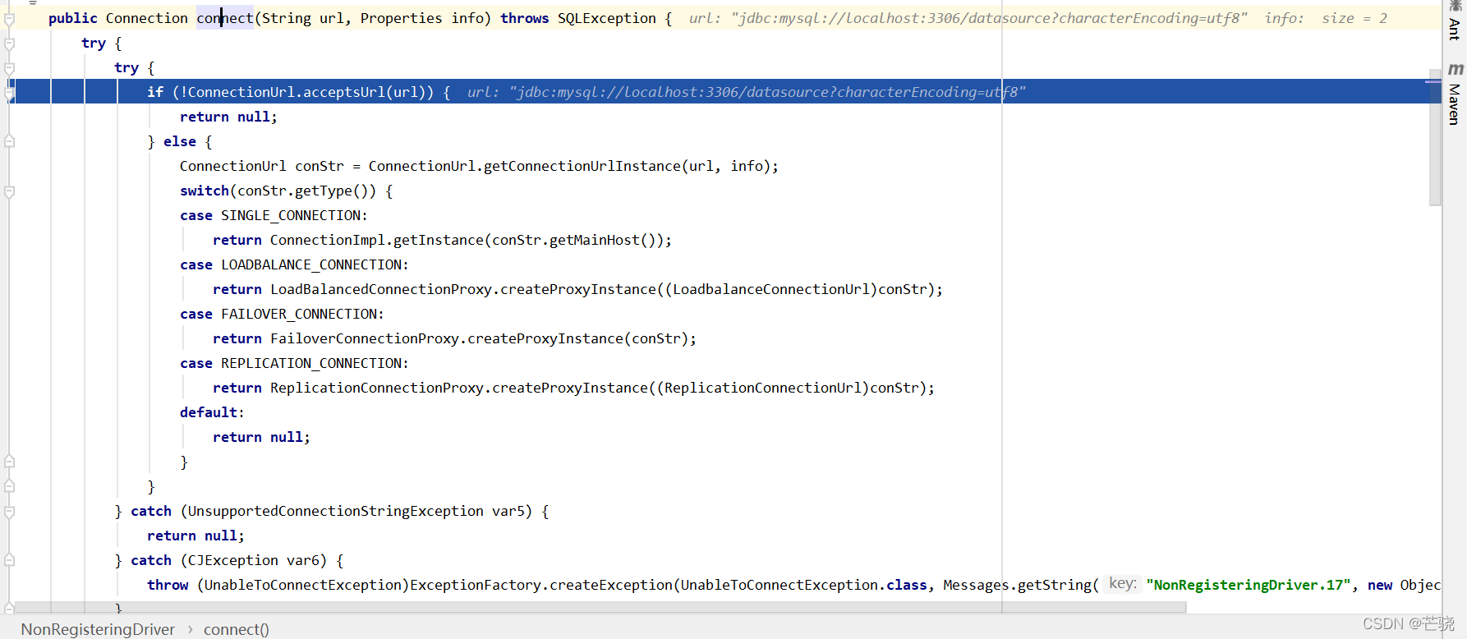
Task: Click 'SQLException' in the throws clause
Action: pos(607,18)
